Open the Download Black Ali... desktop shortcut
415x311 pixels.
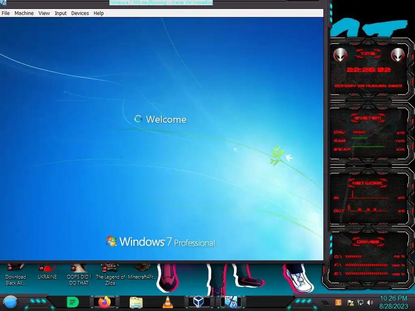[16, 274]
